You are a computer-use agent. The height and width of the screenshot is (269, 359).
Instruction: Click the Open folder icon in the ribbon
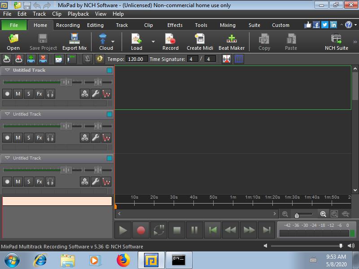[13, 39]
